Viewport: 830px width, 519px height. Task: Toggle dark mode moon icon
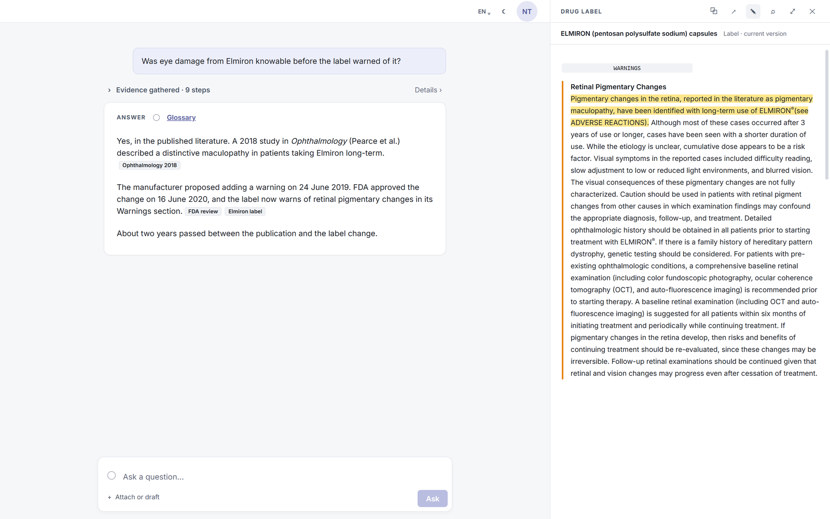pyautogui.click(x=504, y=11)
